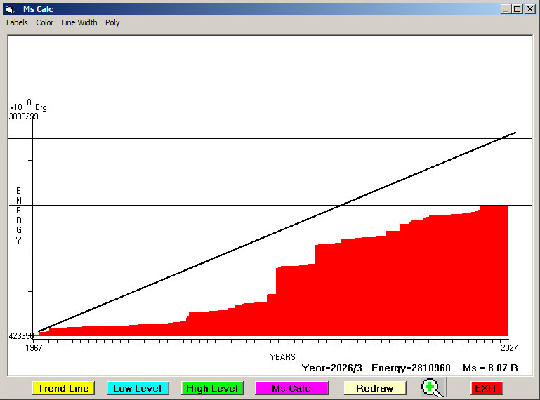Open the Line Width menu
Viewport: 540px width, 400px height.
(x=79, y=22)
